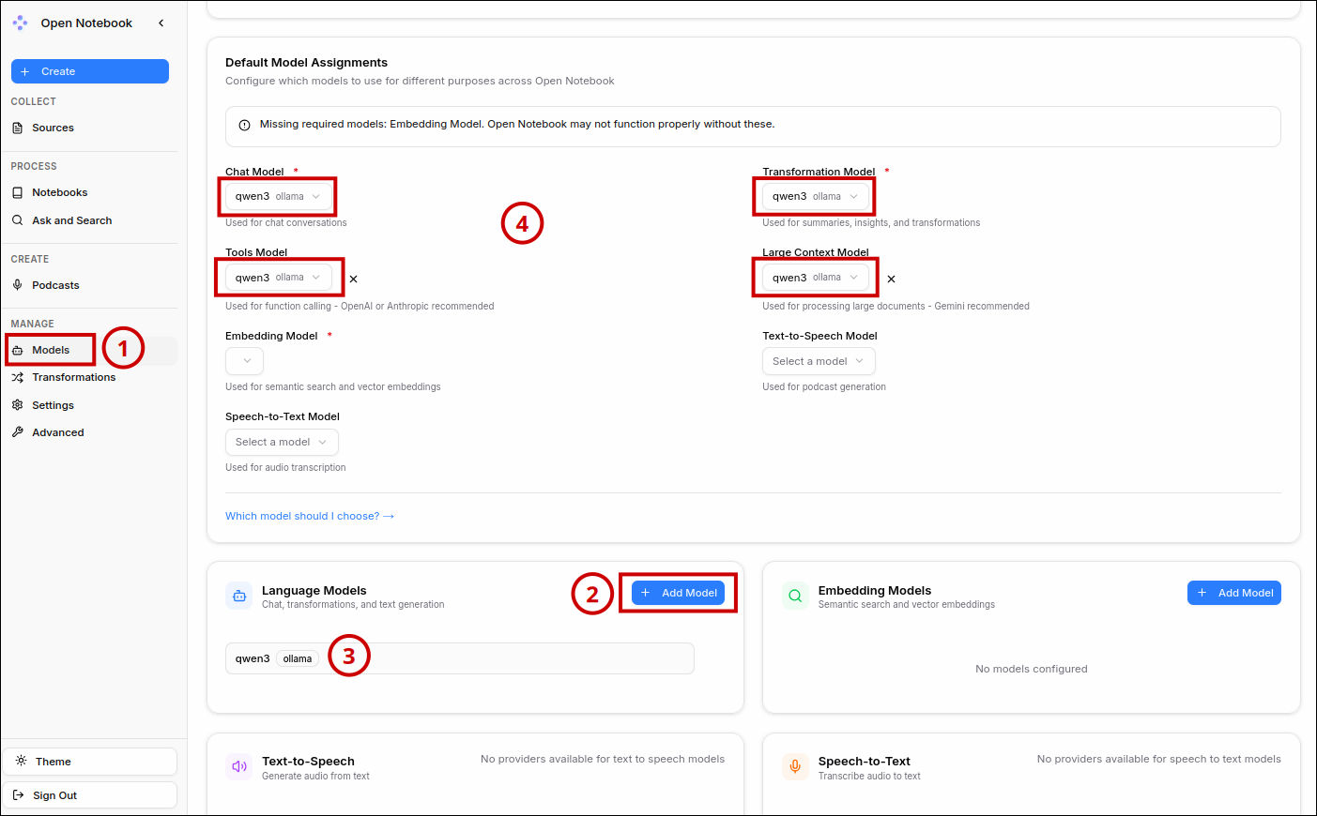Screen dimensions: 1317x816
Task: Click the Embedding Models search icon
Action: click(x=795, y=596)
